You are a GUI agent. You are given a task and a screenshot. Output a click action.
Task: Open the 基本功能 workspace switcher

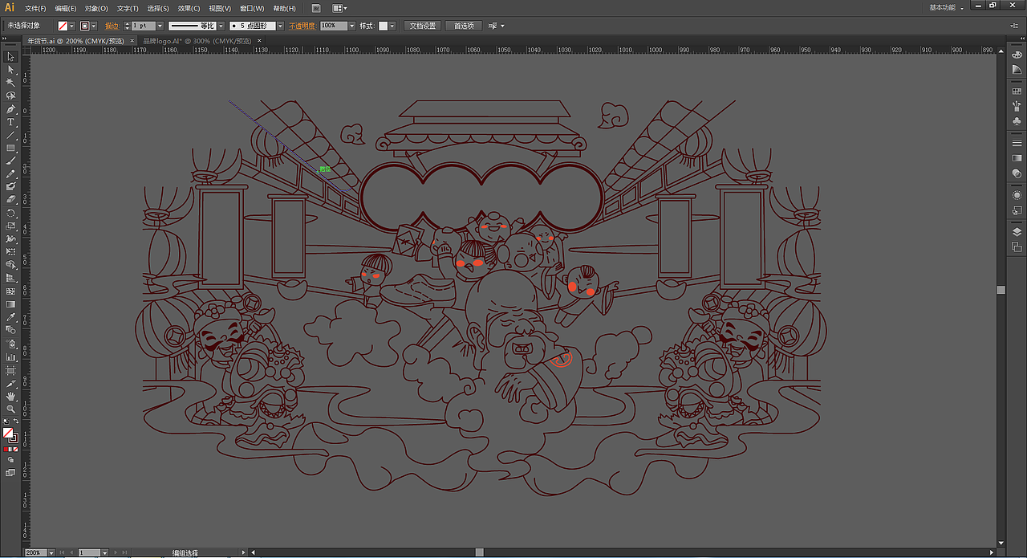[947, 7]
